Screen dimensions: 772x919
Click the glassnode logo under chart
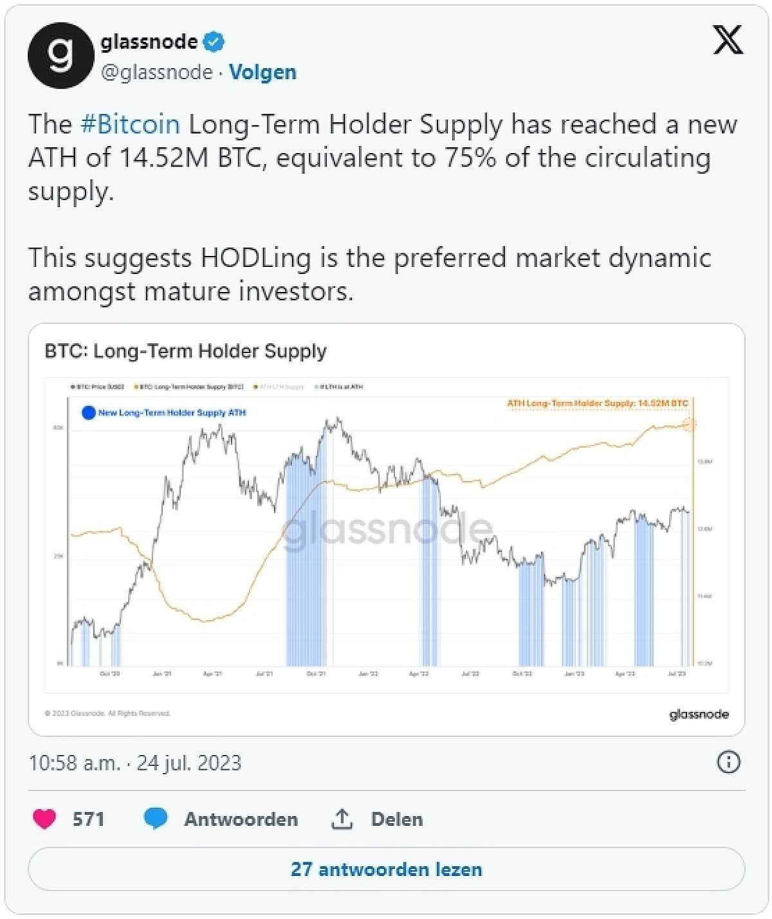click(699, 714)
